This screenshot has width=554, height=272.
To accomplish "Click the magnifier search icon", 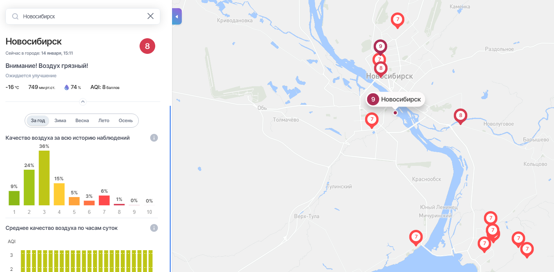I will (x=15, y=16).
